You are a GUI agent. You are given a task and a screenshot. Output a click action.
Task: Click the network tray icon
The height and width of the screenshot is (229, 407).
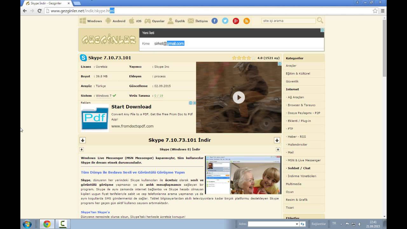354,224
